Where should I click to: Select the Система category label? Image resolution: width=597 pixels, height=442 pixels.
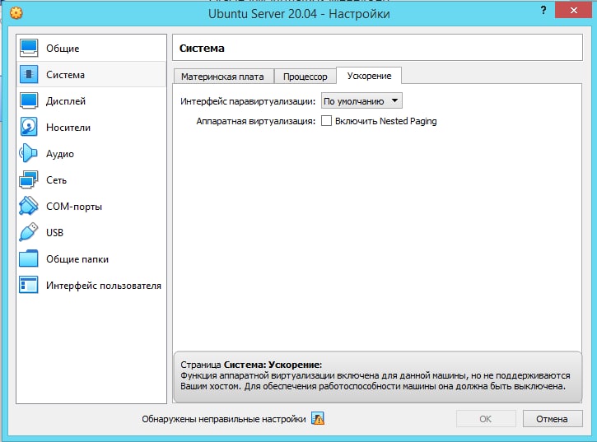[66, 75]
